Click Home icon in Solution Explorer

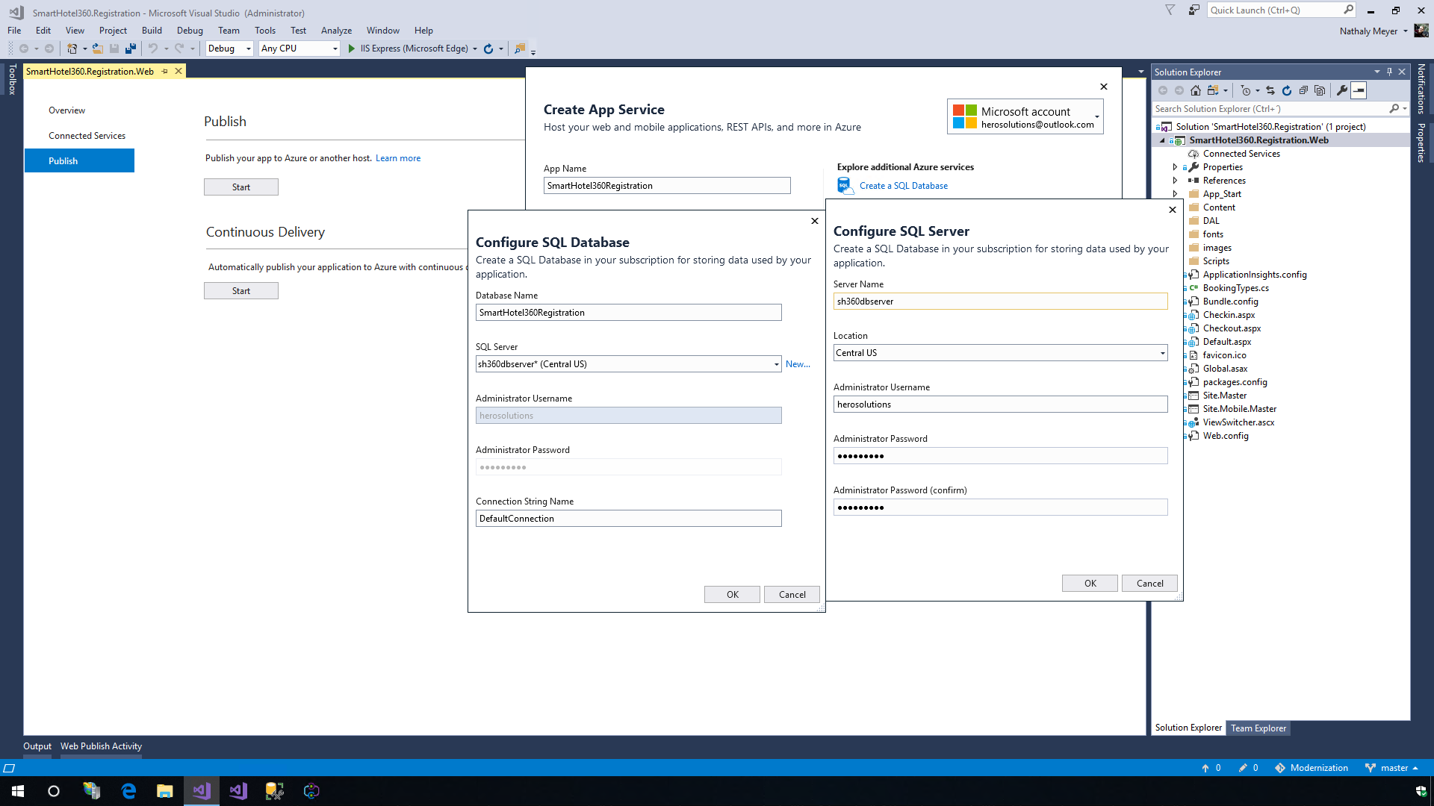click(x=1196, y=90)
